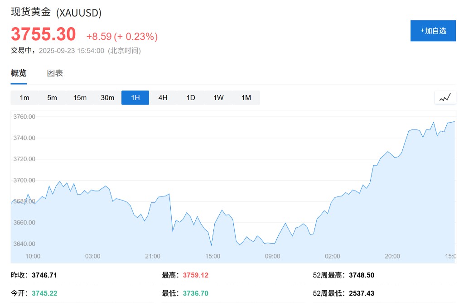
Task: Select the 1W weekly interval
Action: click(218, 98)
